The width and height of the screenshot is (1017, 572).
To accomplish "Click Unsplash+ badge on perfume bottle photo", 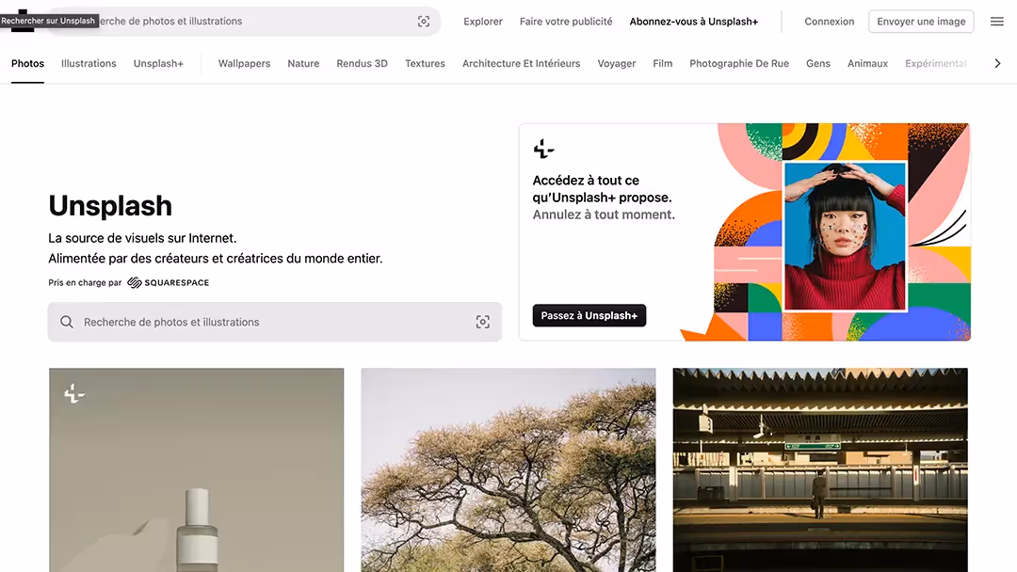I will (74, 393).
